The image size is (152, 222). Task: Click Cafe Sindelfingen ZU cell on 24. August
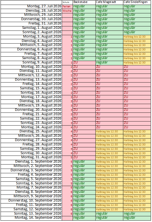137,127
